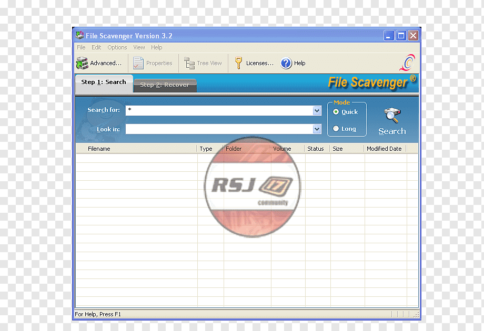
Task: Minimize the File Scavenger window
Action: [x=389, y=36]
